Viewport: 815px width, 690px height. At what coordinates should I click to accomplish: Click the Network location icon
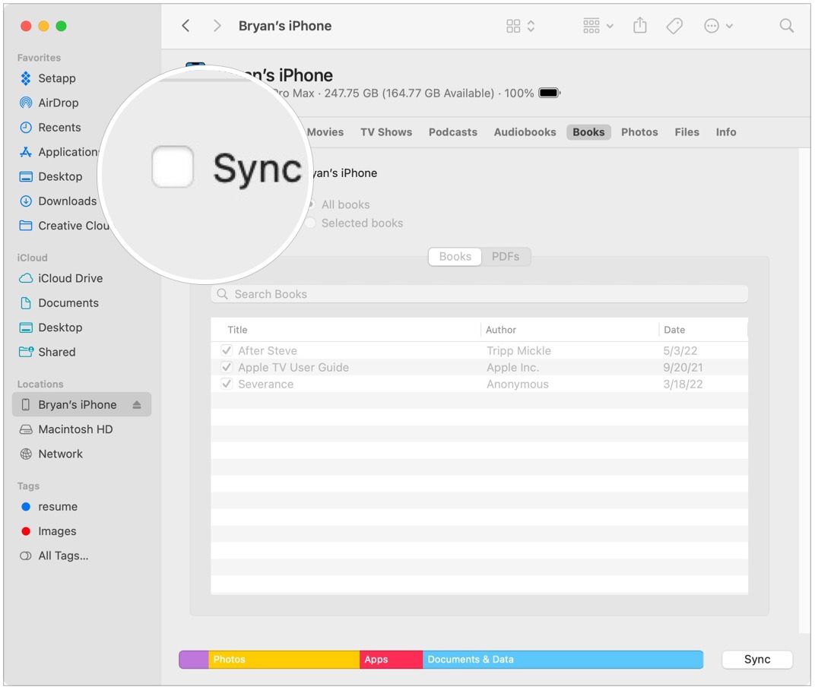click(x=24, y=454)
